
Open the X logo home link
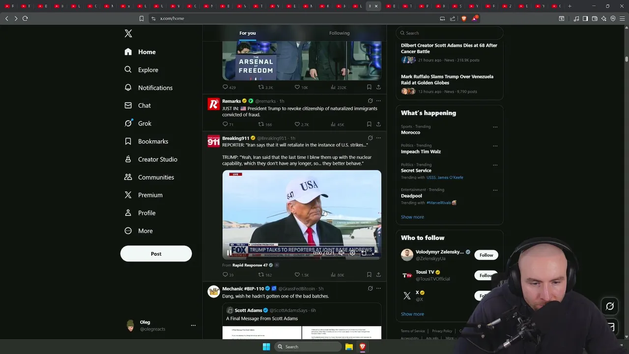(128, 33)
